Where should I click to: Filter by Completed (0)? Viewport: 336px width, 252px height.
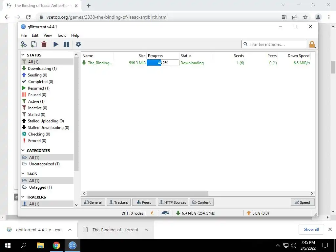point(47,82)
